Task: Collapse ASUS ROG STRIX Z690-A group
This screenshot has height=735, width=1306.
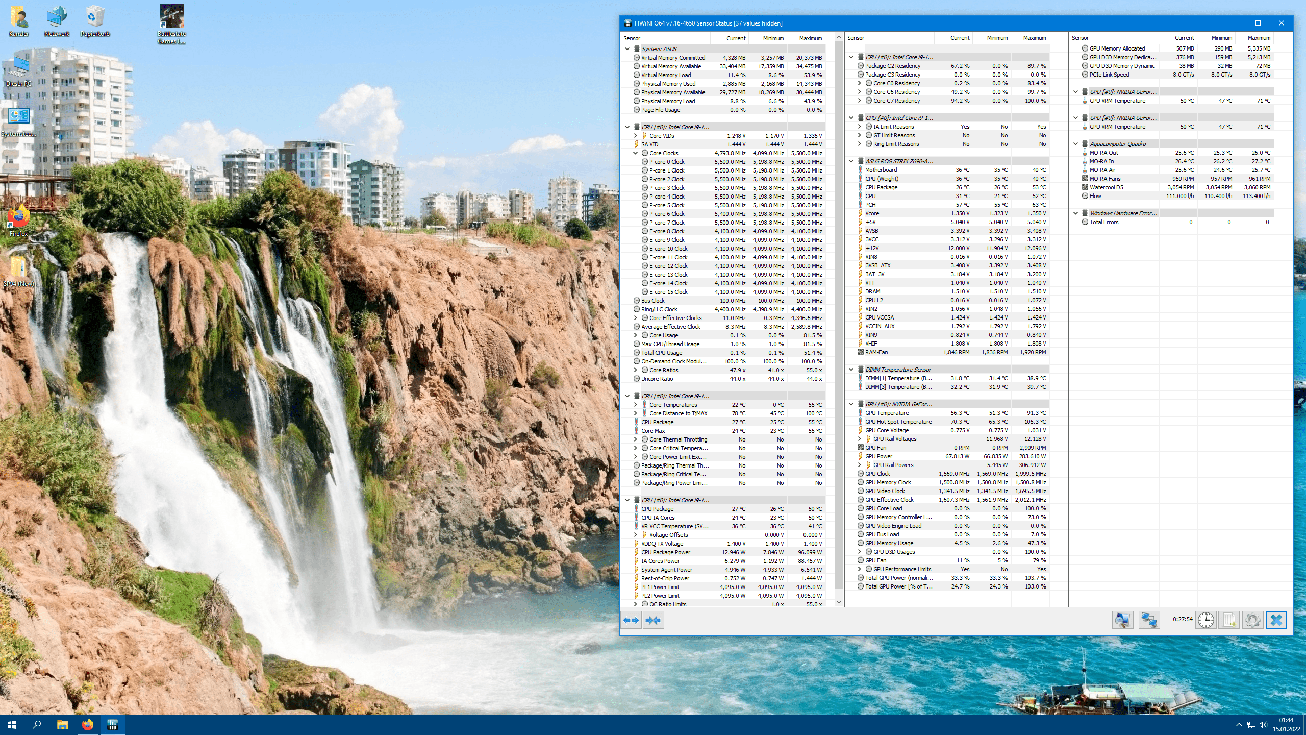Action: pos(851,161)
